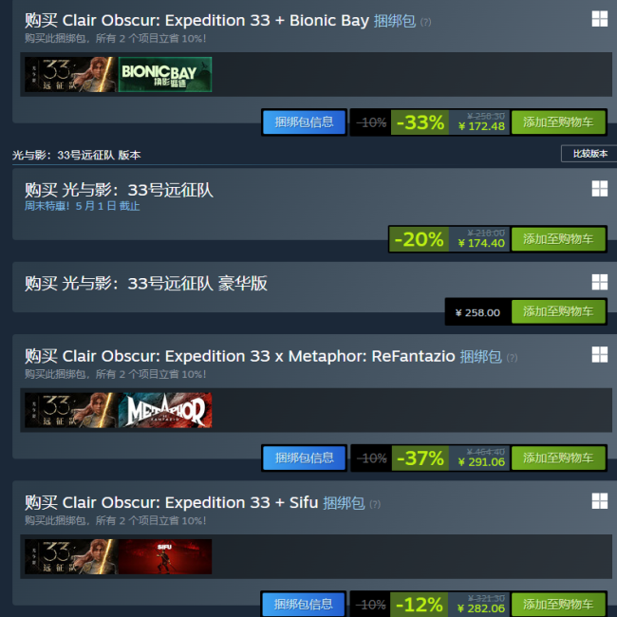The image size is (617, 617).
Task: Open 捆绑包信息 for the Bionic Bay bundle
Action: tap(304, 122)
